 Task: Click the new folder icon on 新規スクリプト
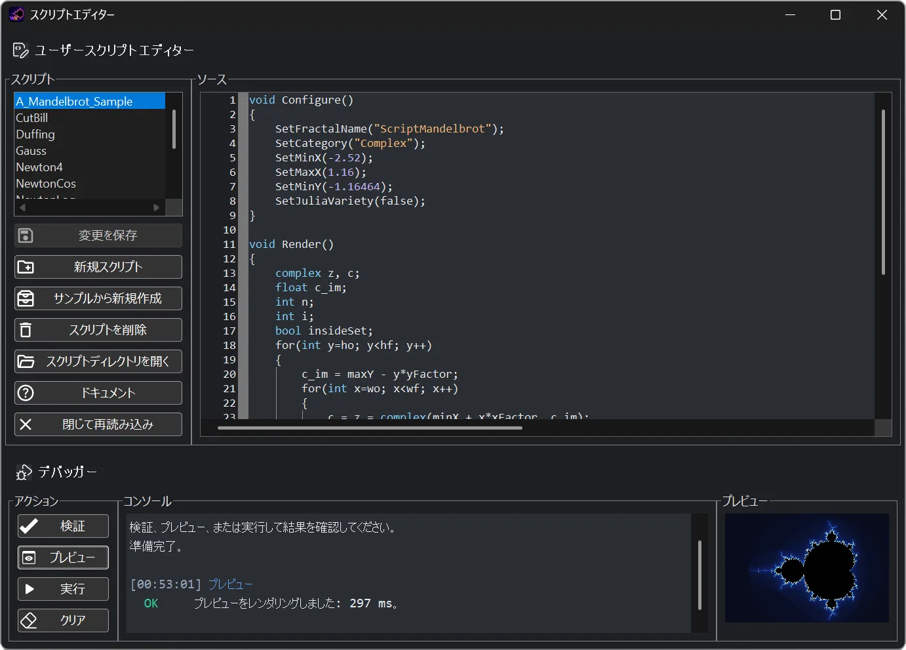point(26,267)
